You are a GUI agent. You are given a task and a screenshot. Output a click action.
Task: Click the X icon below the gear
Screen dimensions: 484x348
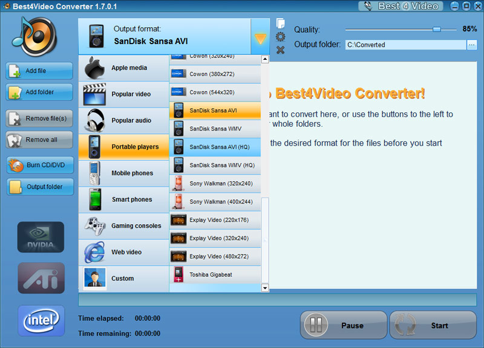(x=280, y=50)
